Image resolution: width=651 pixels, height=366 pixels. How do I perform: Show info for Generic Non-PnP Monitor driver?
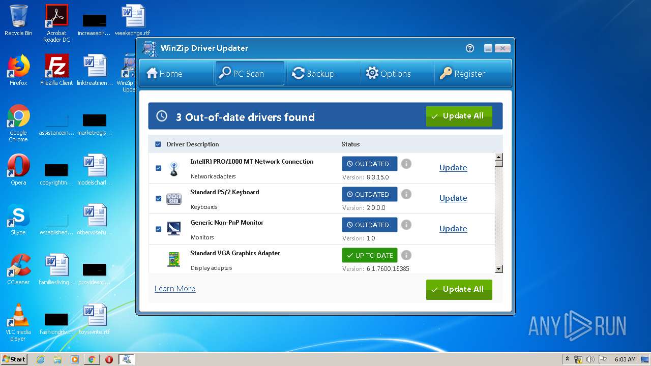pyautogui.click(x=406, y=225)
